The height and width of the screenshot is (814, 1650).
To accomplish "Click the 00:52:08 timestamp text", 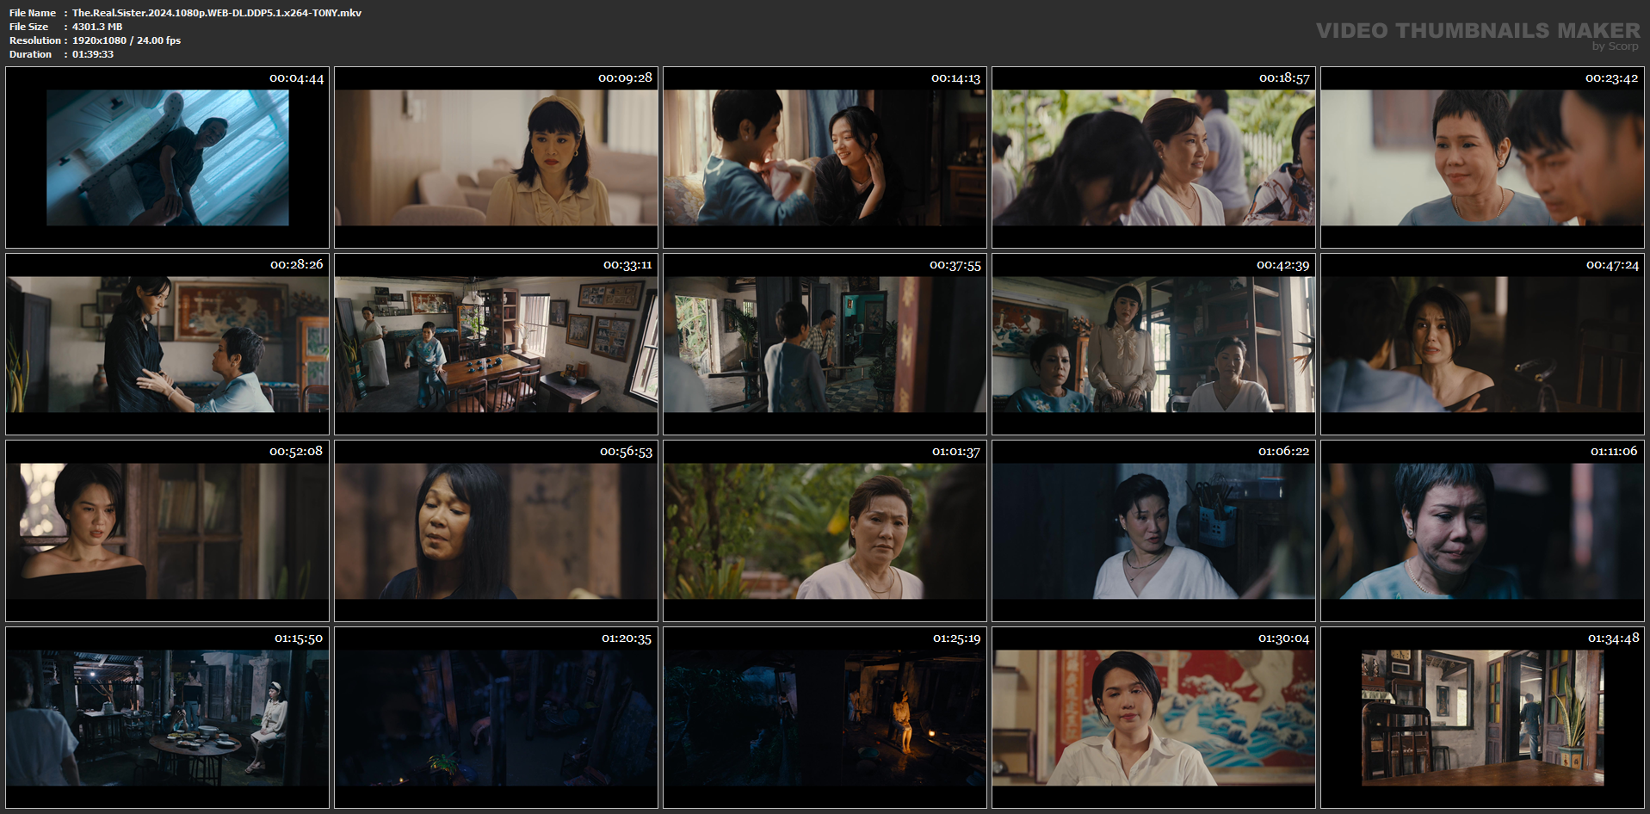I will [x=296, y=452].
